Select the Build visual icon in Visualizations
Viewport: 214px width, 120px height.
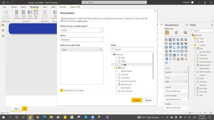click(x=167, y=33)
